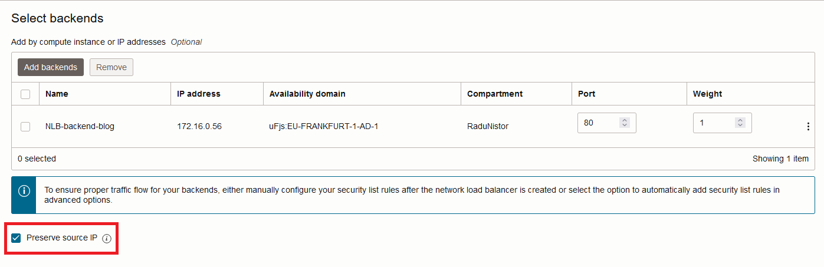Click the 172.16.0.56 IP address cell
824x267 pixels.
[x=199, y=126]
